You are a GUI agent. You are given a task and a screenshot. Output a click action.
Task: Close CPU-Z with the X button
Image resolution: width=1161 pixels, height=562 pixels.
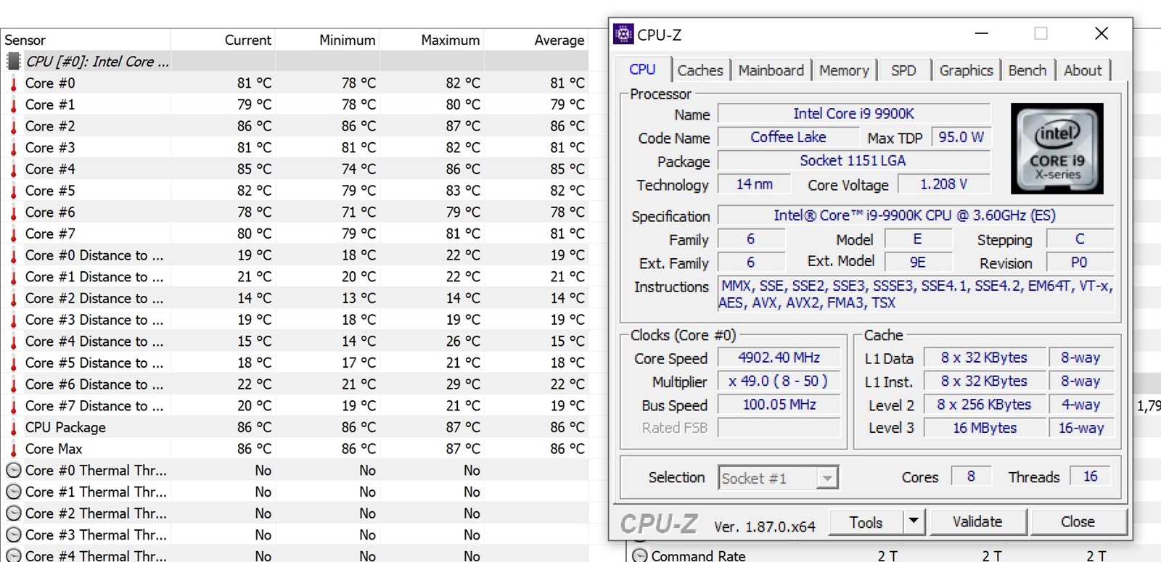click(x=1101, y=33)
